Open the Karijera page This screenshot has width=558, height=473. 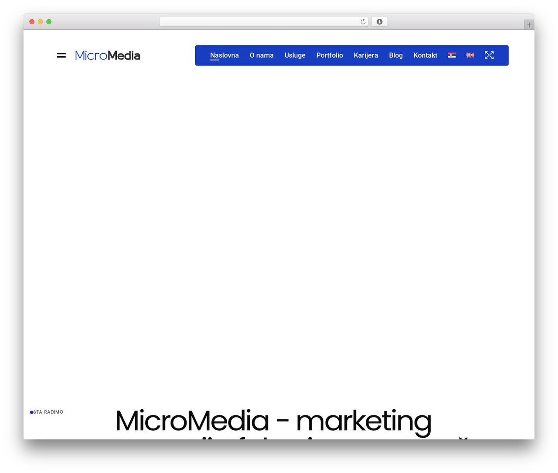366,55
